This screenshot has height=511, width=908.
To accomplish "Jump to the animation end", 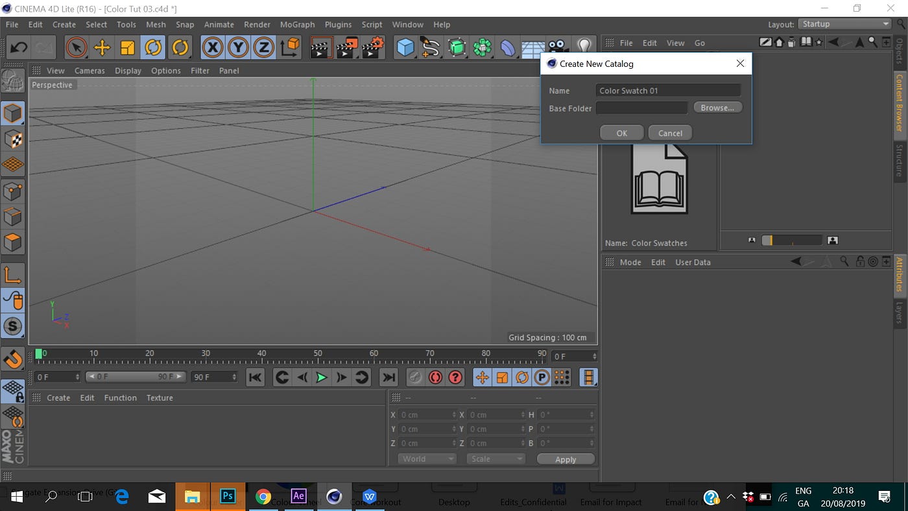I will [388, 377].
